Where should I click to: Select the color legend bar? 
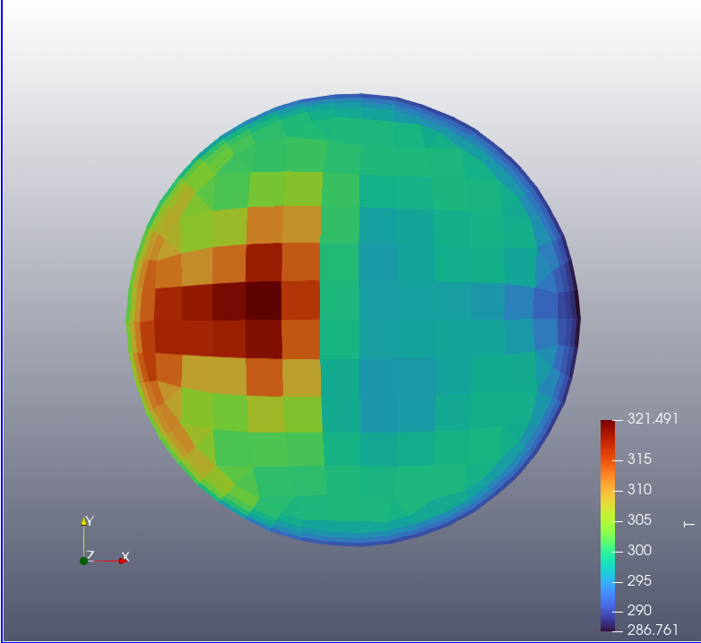[608, 526]
